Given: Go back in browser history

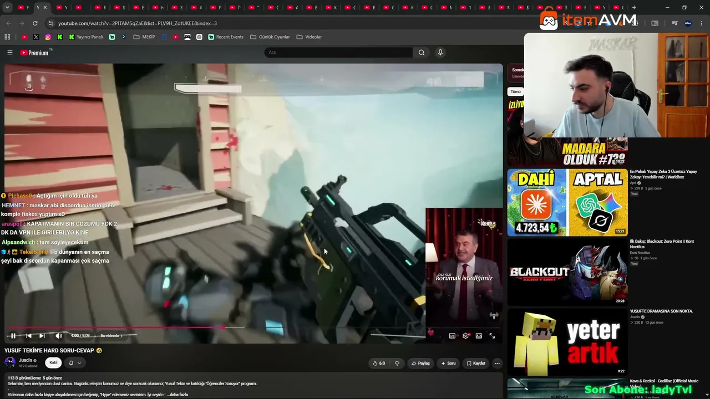Looking at the screenshot, I should click(x=8, y=23).
